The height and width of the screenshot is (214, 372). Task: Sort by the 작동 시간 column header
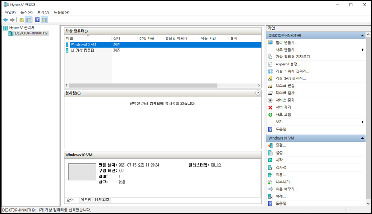coord(213,39)
